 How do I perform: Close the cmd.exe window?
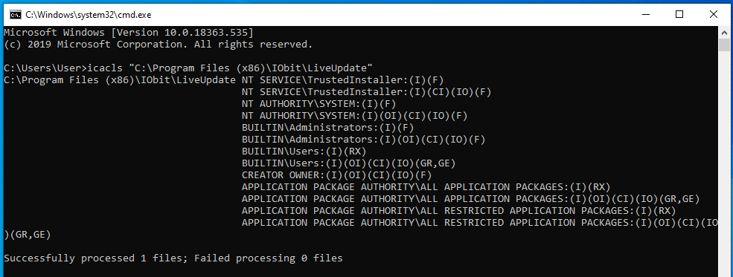tap(713, 14)
